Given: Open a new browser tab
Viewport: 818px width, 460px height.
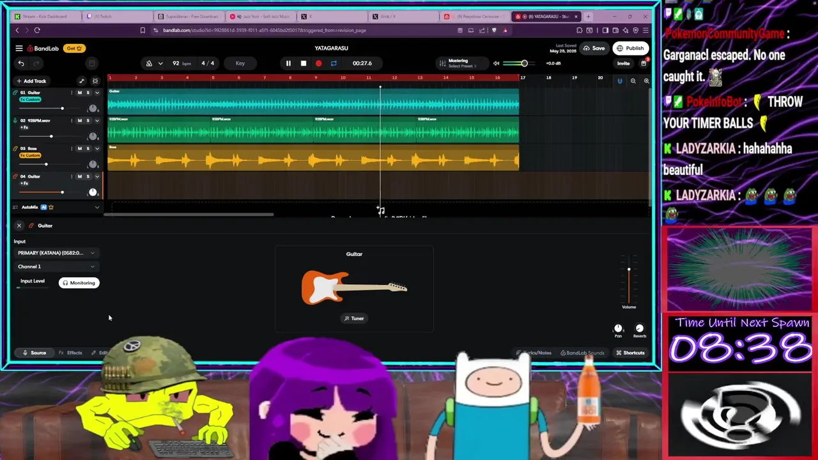Looking at the screenshot, I should [588, 17].
